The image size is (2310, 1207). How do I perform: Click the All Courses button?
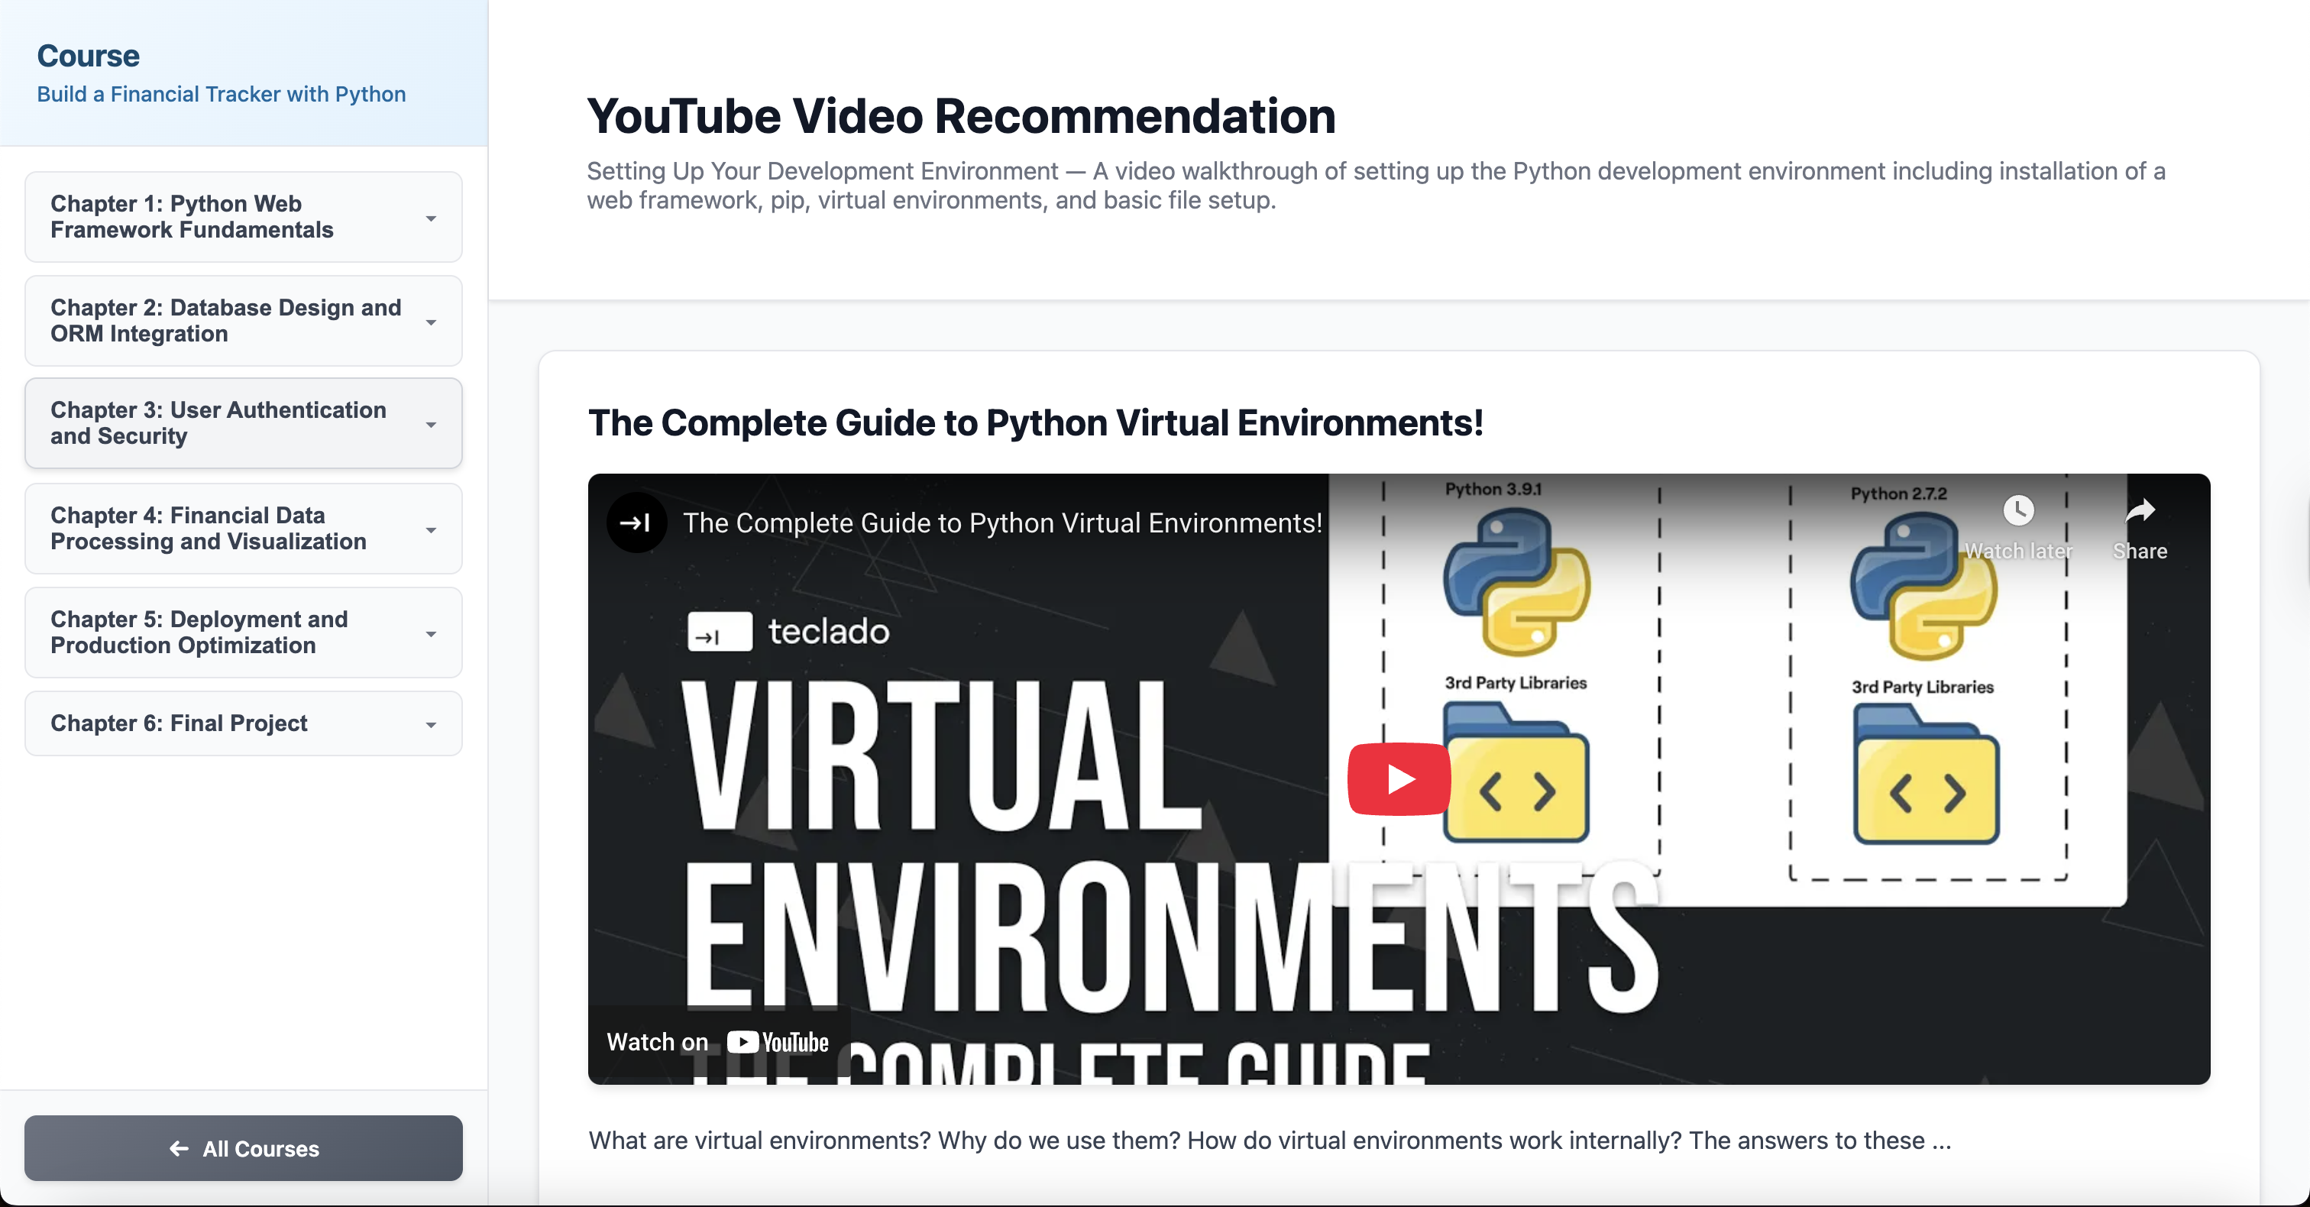[x=243, y=1148]
